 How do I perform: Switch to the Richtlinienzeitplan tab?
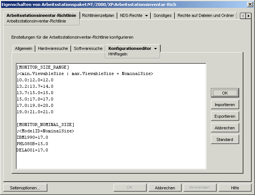click(x=98, y=15)
